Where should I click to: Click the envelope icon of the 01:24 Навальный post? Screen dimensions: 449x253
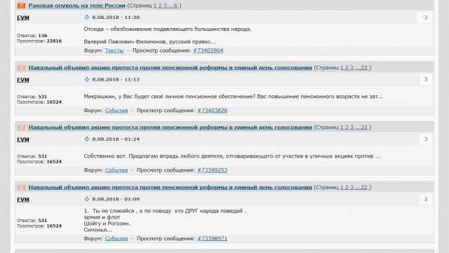tap(22, 128)
